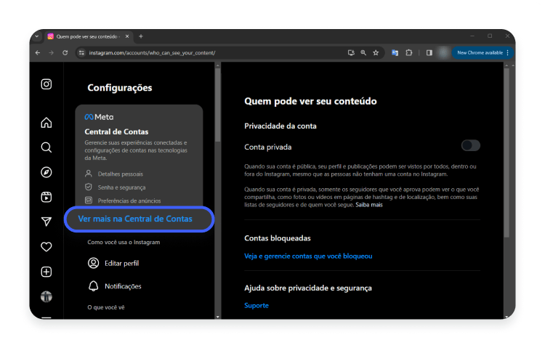Open the Chrome profile avatar

[443, 53]
